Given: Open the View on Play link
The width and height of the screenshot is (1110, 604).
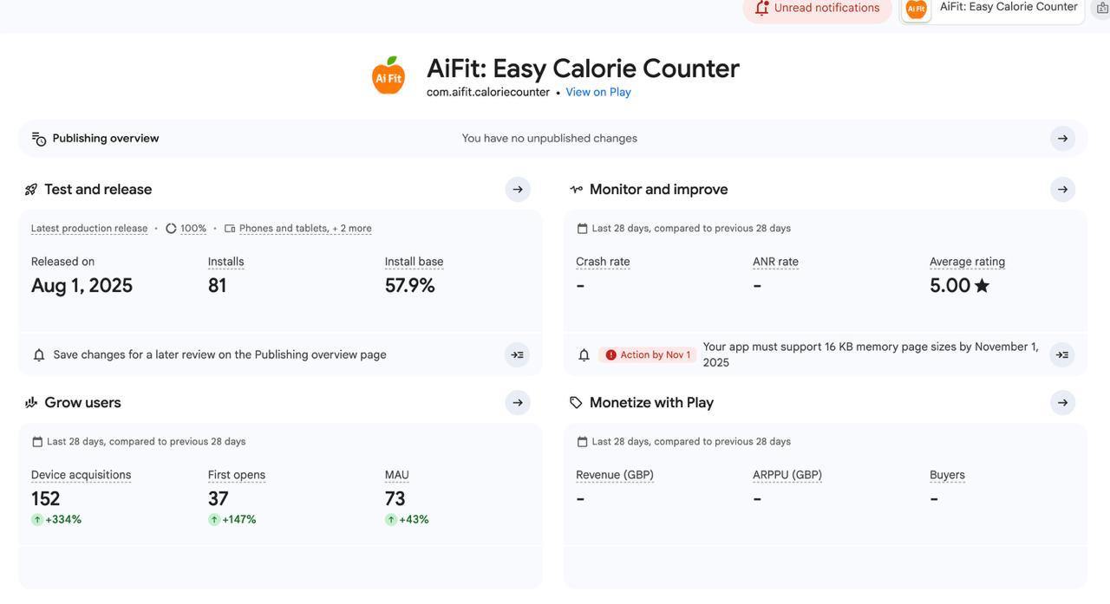Looking at the screenshot, I should point(598,91).
